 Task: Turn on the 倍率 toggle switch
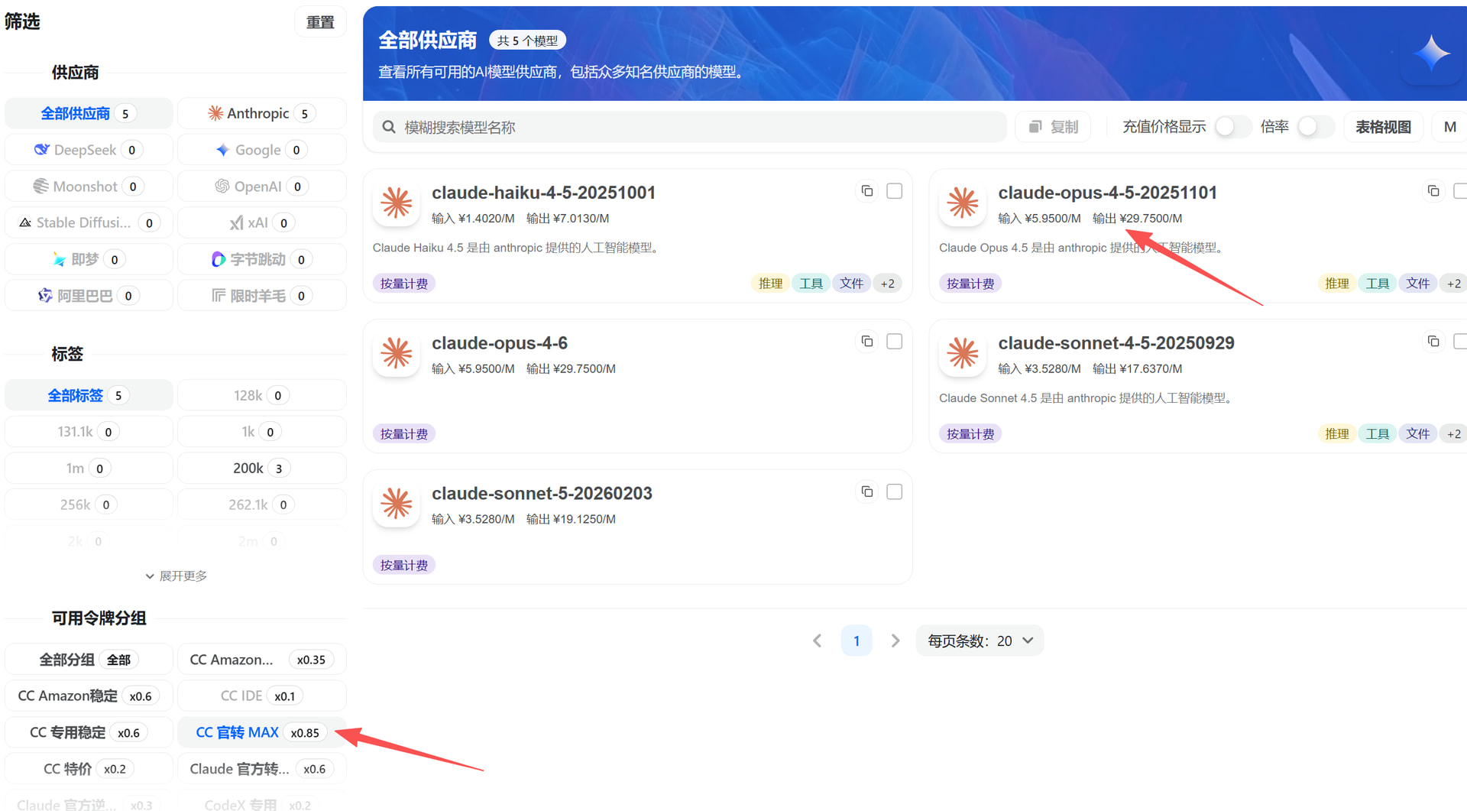tap(1313, 127)
